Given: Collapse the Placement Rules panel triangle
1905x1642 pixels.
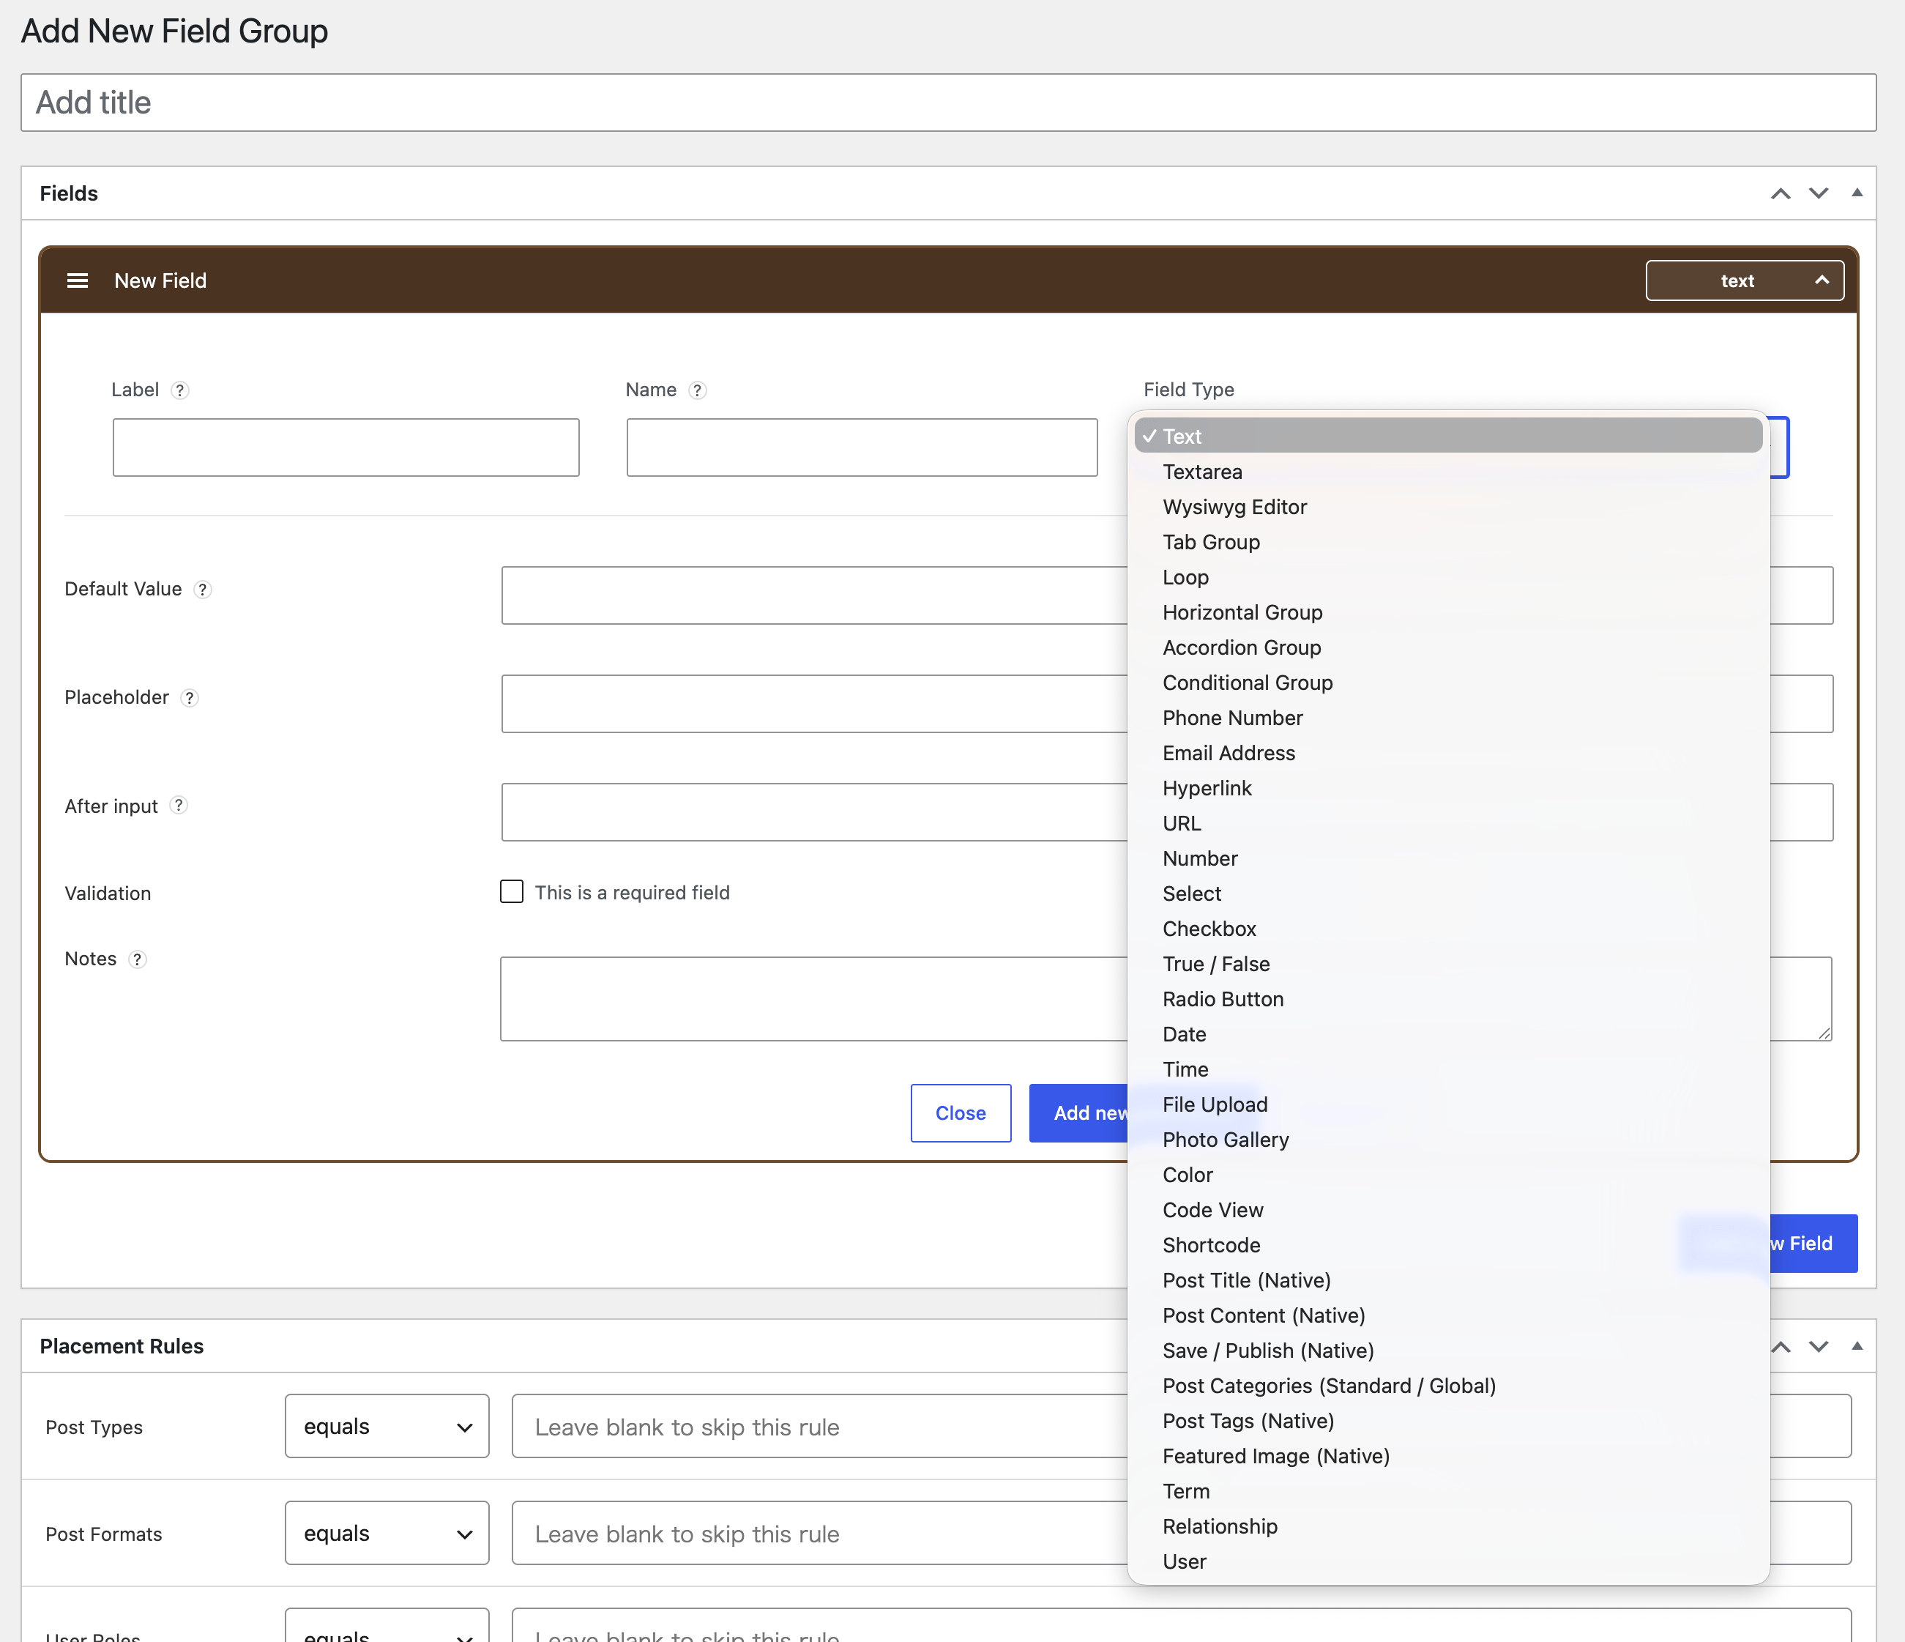Looking at the screenshot, I should click(1857, 1346).
